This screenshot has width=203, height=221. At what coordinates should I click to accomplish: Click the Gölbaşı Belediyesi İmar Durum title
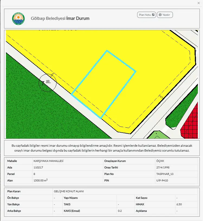coord(60,18)
